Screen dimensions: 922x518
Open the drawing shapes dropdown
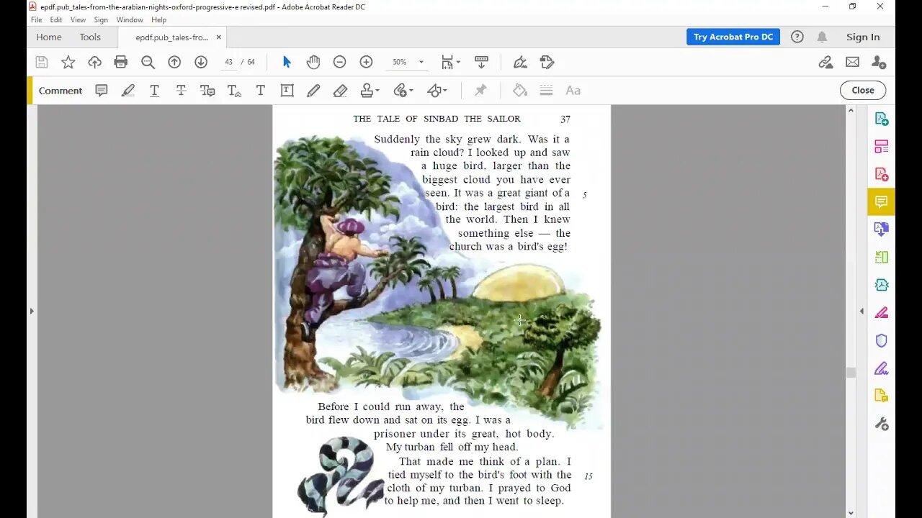pos(437,91)
